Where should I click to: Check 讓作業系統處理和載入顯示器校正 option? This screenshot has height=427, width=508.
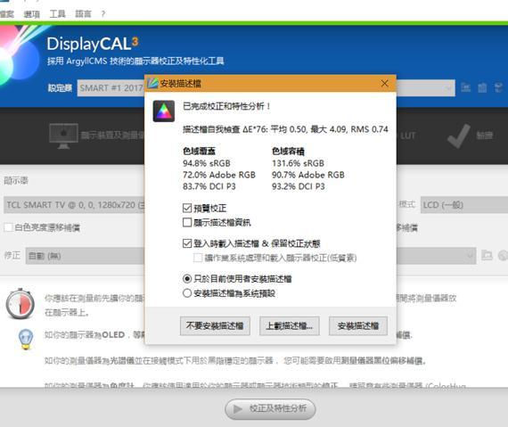click(x=198, y=258)
